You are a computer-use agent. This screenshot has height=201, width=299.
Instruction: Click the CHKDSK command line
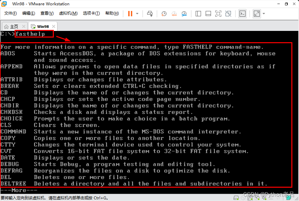point(96,112)
